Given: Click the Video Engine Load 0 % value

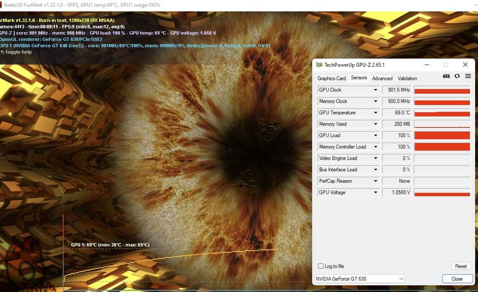Looking at the screenshot, I should [397, 158].
